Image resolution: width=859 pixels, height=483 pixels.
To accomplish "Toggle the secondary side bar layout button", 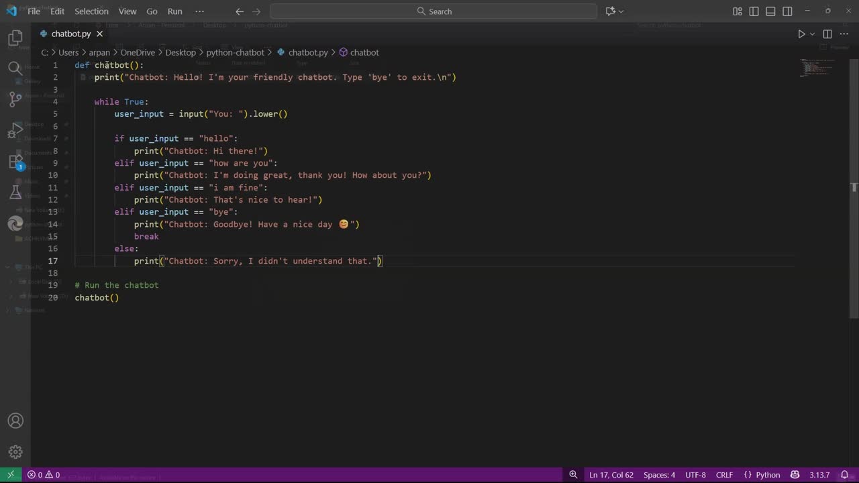I will coord(787,11).
